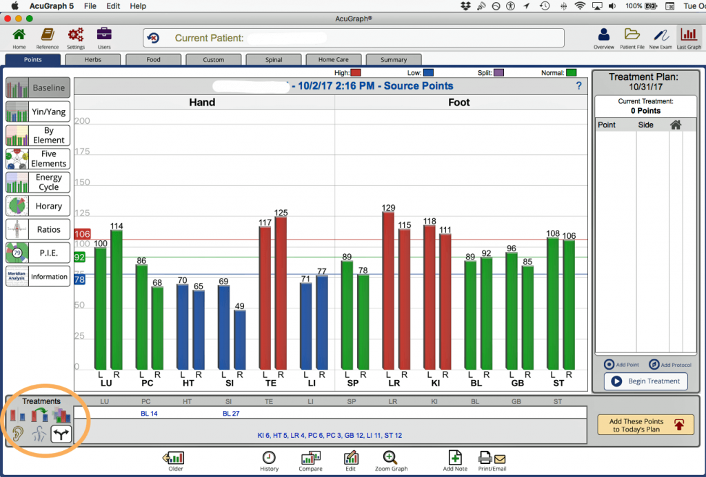Open the volume control in the menu bar
This screenshot has width=706, height=477.
[x=612, y=6]
